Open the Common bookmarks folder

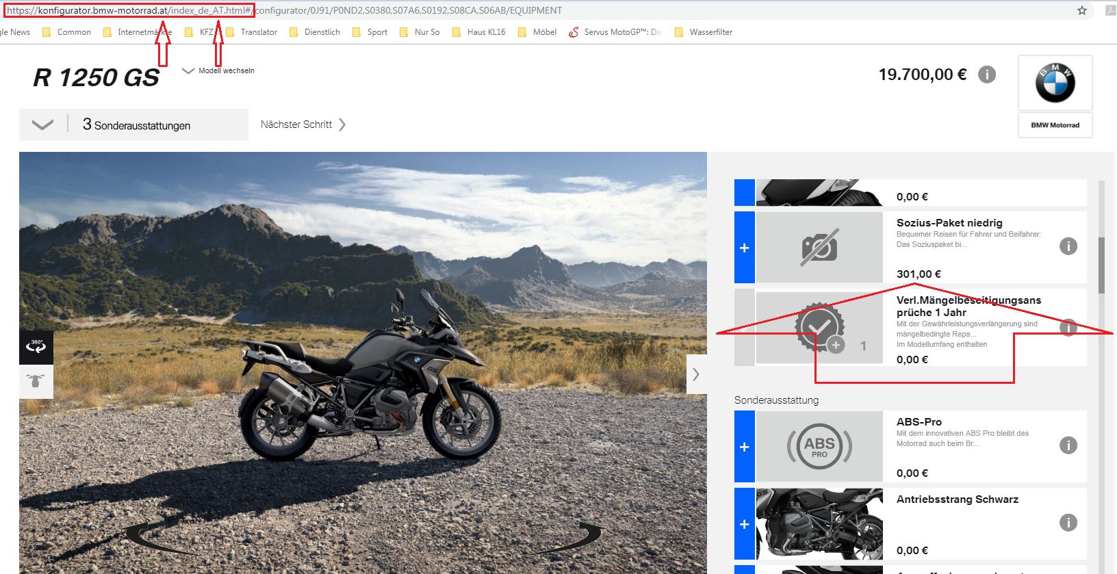67,32
